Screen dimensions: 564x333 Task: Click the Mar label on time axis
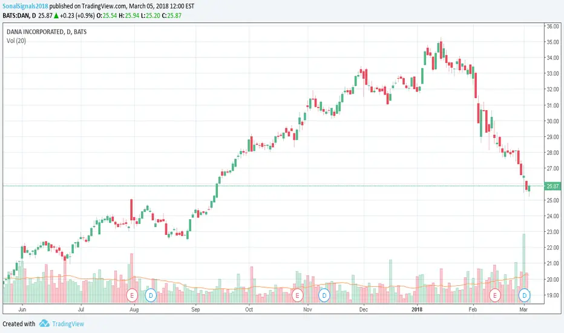[523, 309]
